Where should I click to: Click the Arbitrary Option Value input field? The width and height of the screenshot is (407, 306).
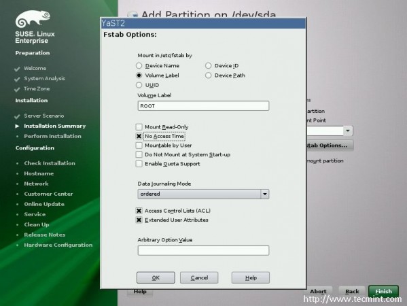pos(203,250)
